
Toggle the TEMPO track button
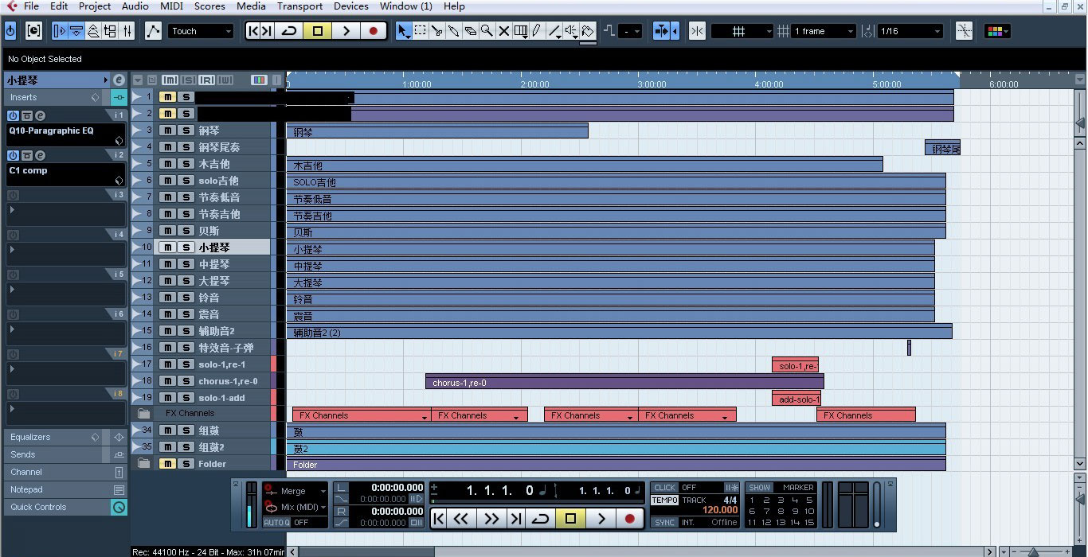[664, 501]
